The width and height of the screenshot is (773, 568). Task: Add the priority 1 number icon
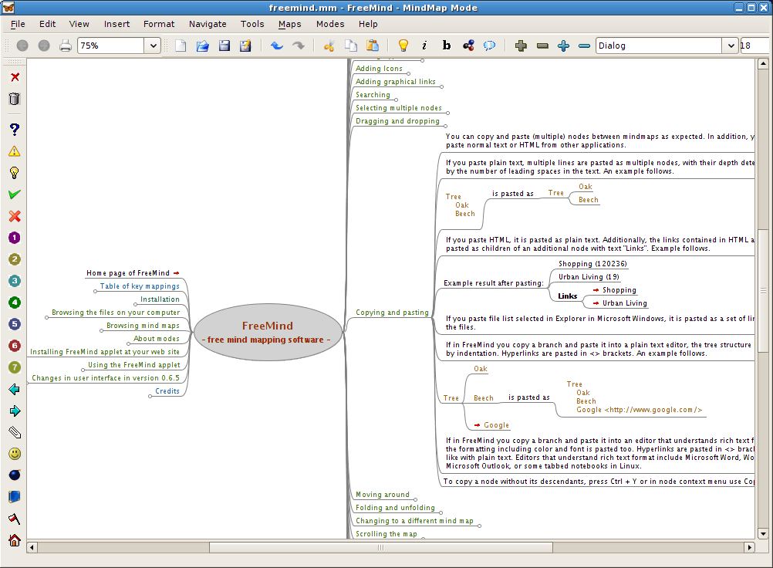pyautogui.click(x=15, y=238)
